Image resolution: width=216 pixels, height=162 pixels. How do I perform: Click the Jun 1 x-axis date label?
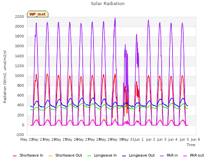click(139, 139)
